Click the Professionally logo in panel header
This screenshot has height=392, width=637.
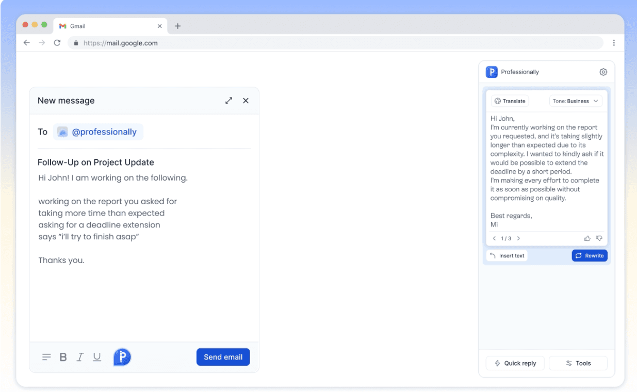pos(492,72)
